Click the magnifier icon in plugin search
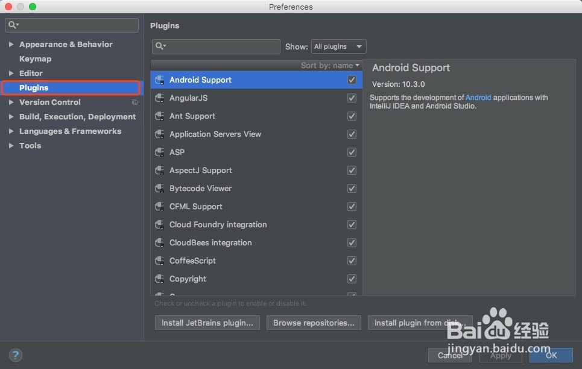Image resolution: width=582 pixels, height=369 pixels. 160,46
